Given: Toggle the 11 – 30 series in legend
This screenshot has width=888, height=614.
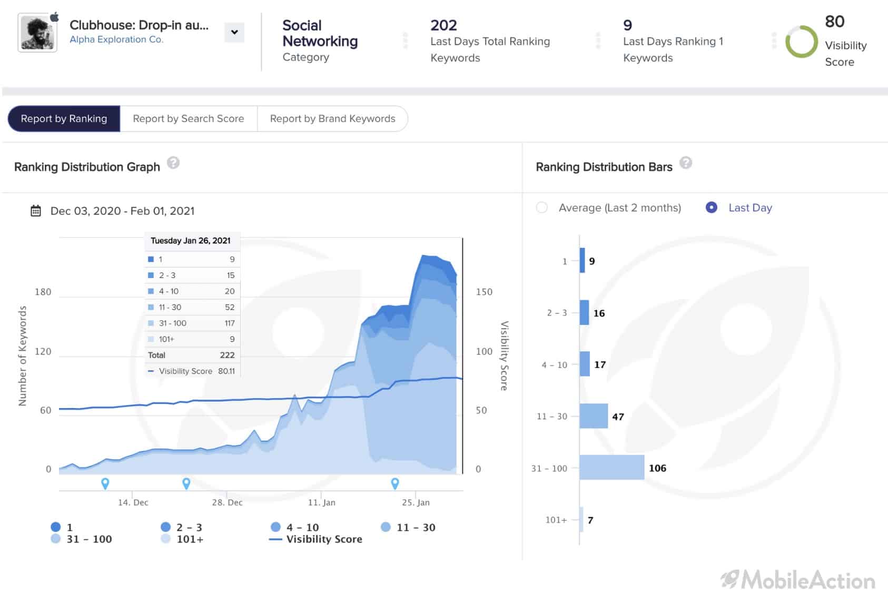Looking at the screenshot, I should point(408,527).
